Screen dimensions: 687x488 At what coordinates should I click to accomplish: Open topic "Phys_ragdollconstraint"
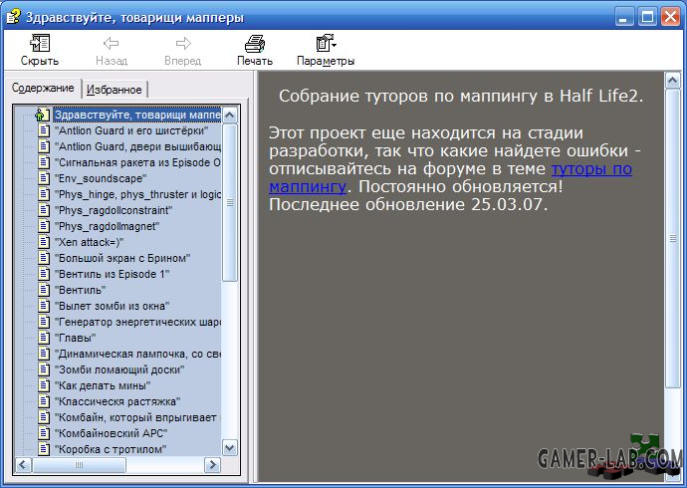point(114,210)
